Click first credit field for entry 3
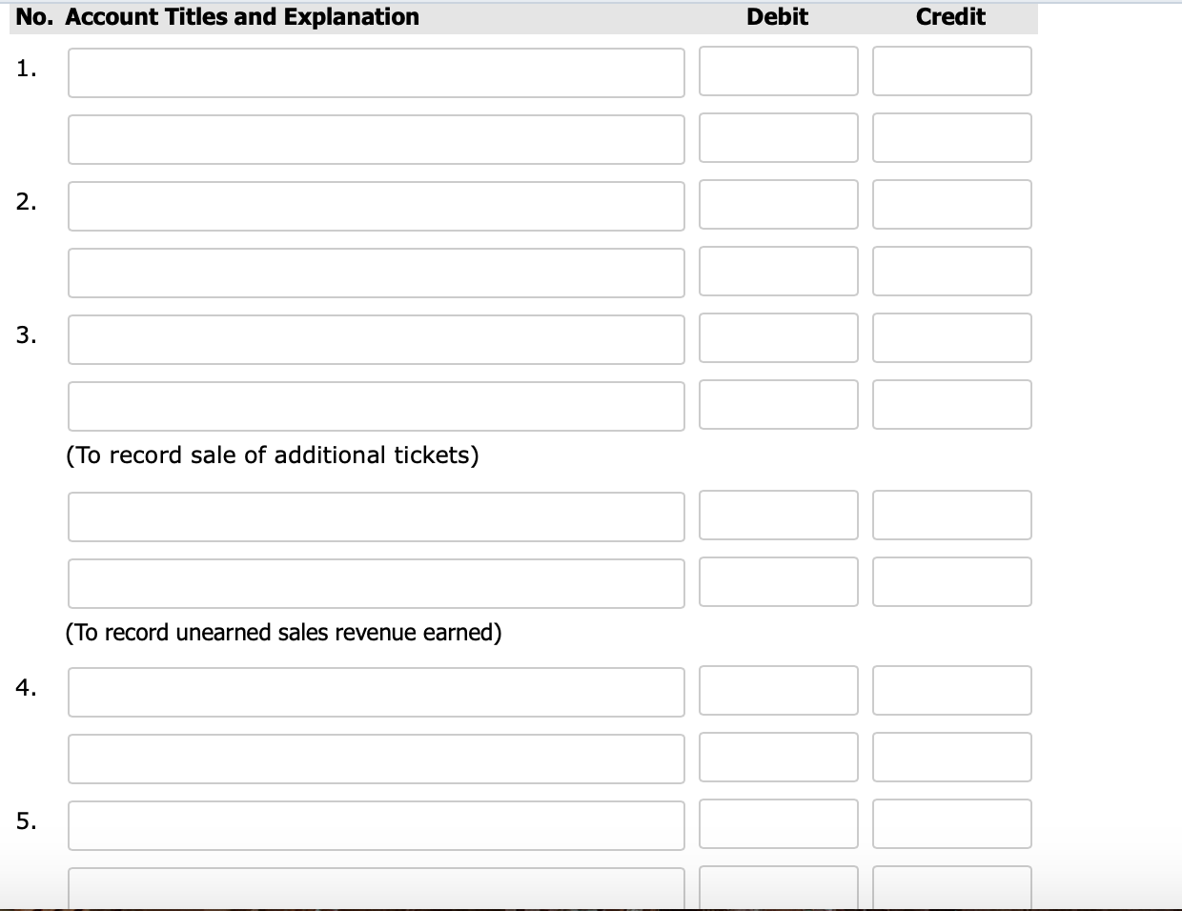This screenshot has width=1182, height=911. [x=952, y=338]
